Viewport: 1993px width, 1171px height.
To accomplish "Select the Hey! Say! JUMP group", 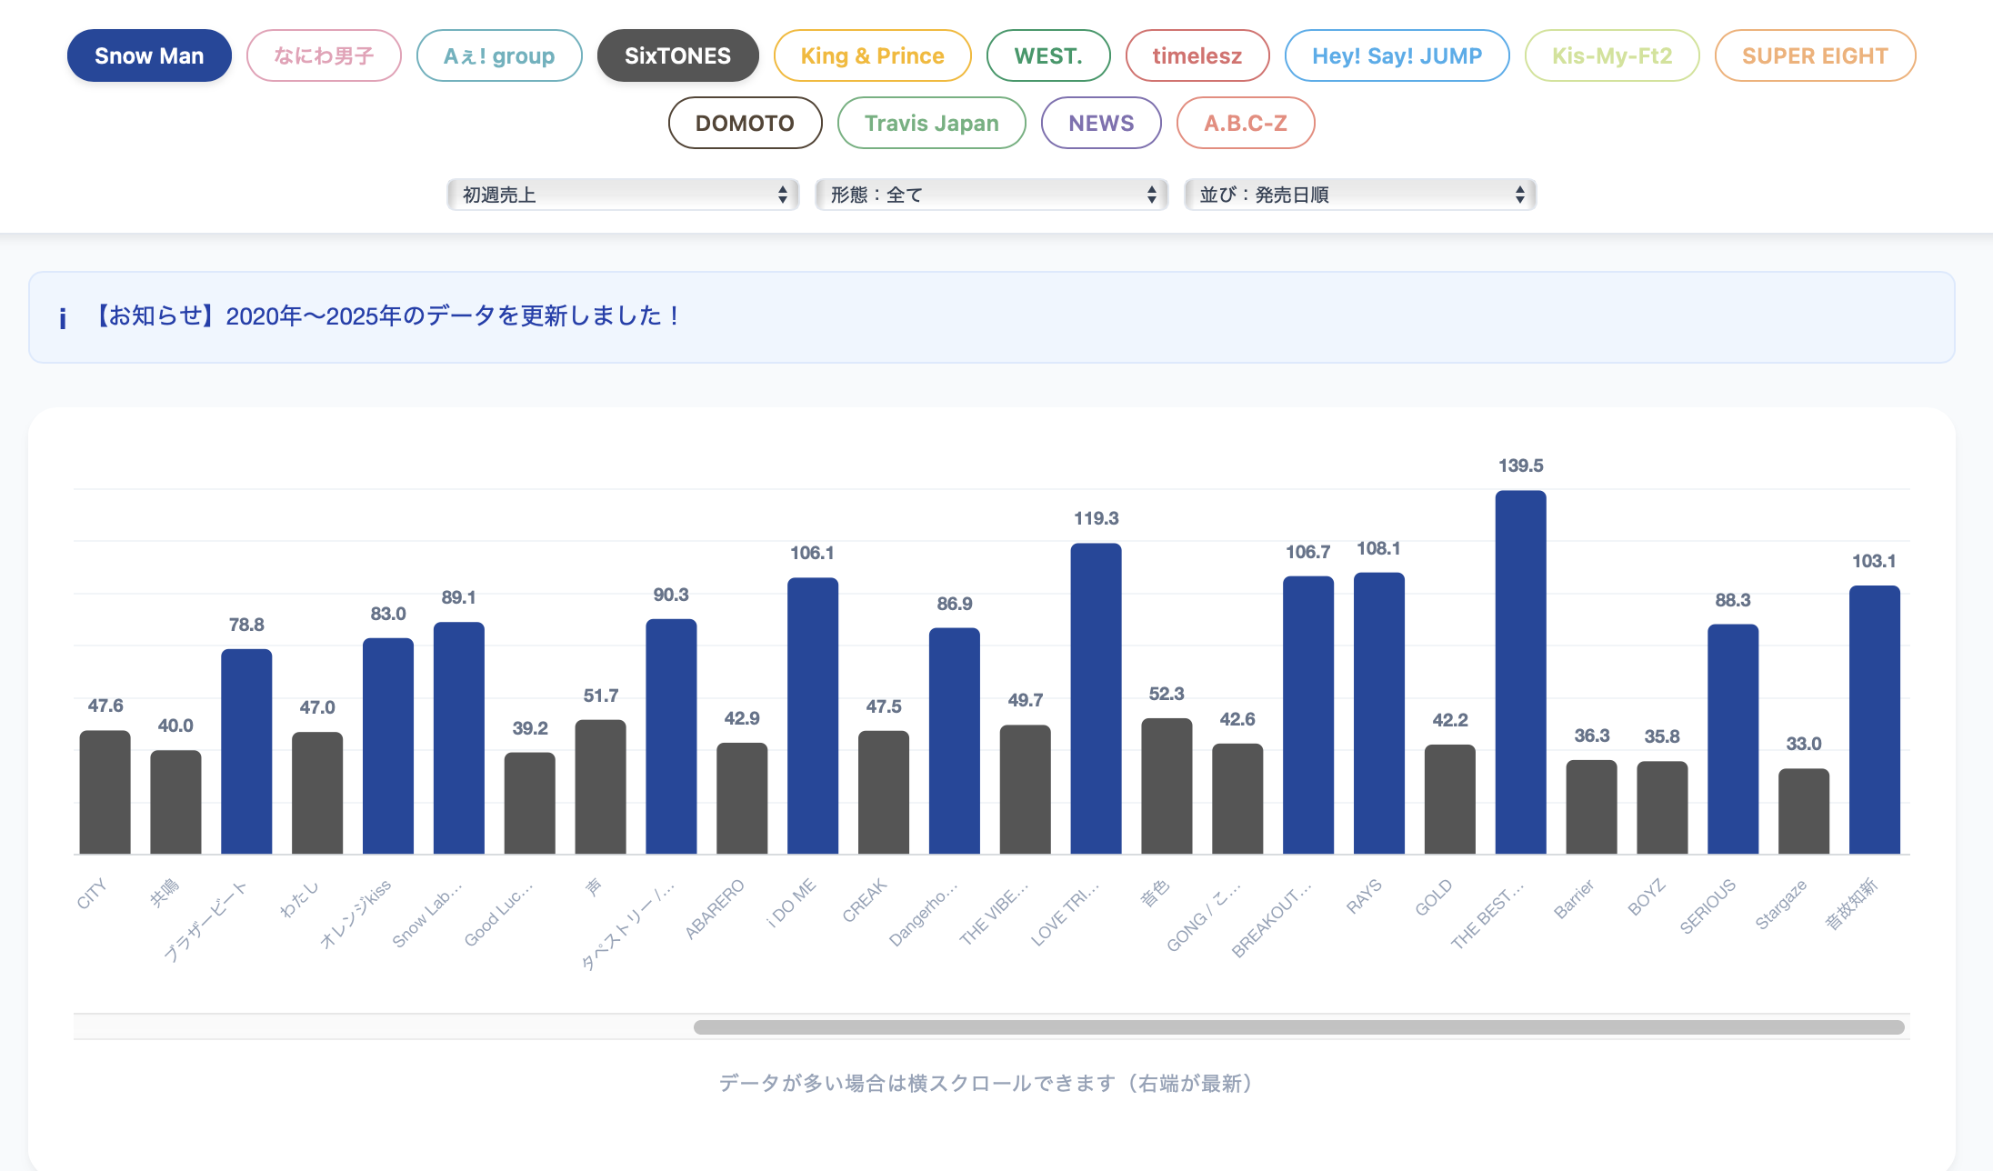I will pyautogui.click(x=1397, y=55).
